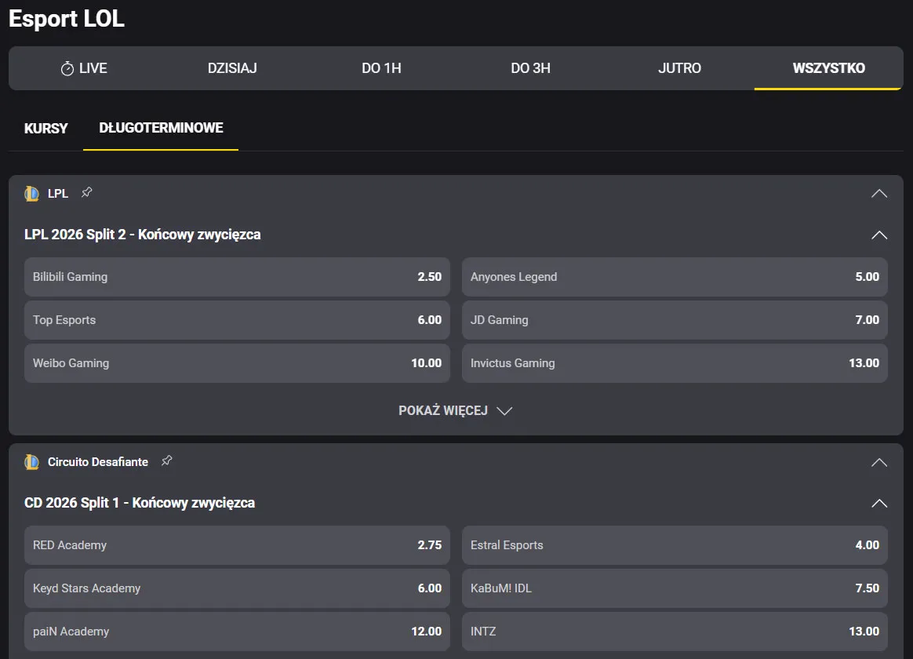Open the LIVE tab with stopwatch icon
Screen dimensions: 913x659
point(83,68)
